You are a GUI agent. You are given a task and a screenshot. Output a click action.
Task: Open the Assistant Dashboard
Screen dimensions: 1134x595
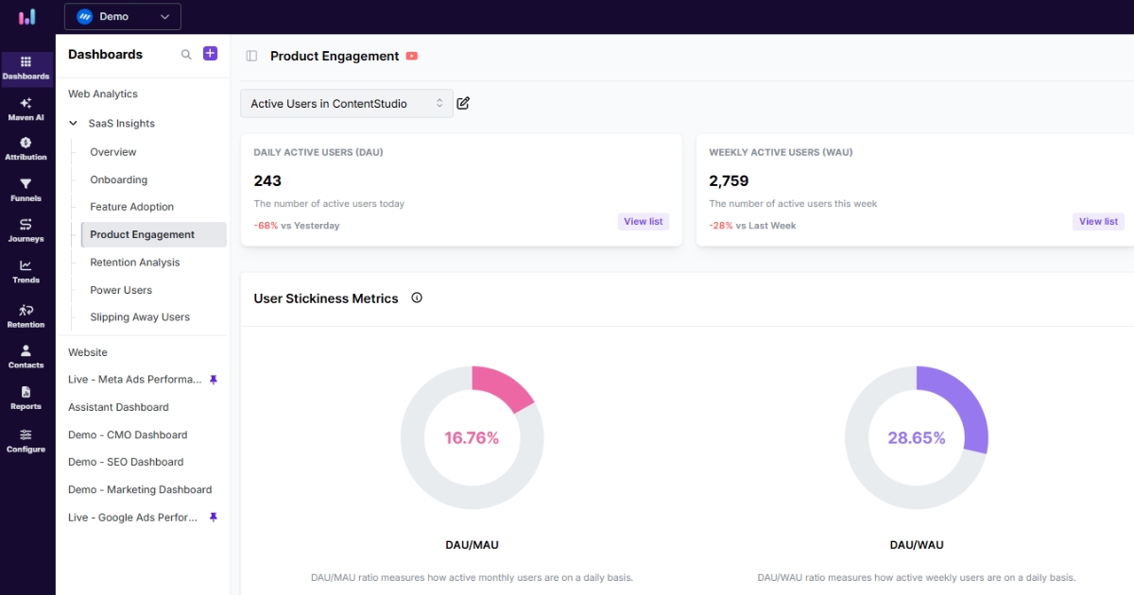[x=118, y=407]
